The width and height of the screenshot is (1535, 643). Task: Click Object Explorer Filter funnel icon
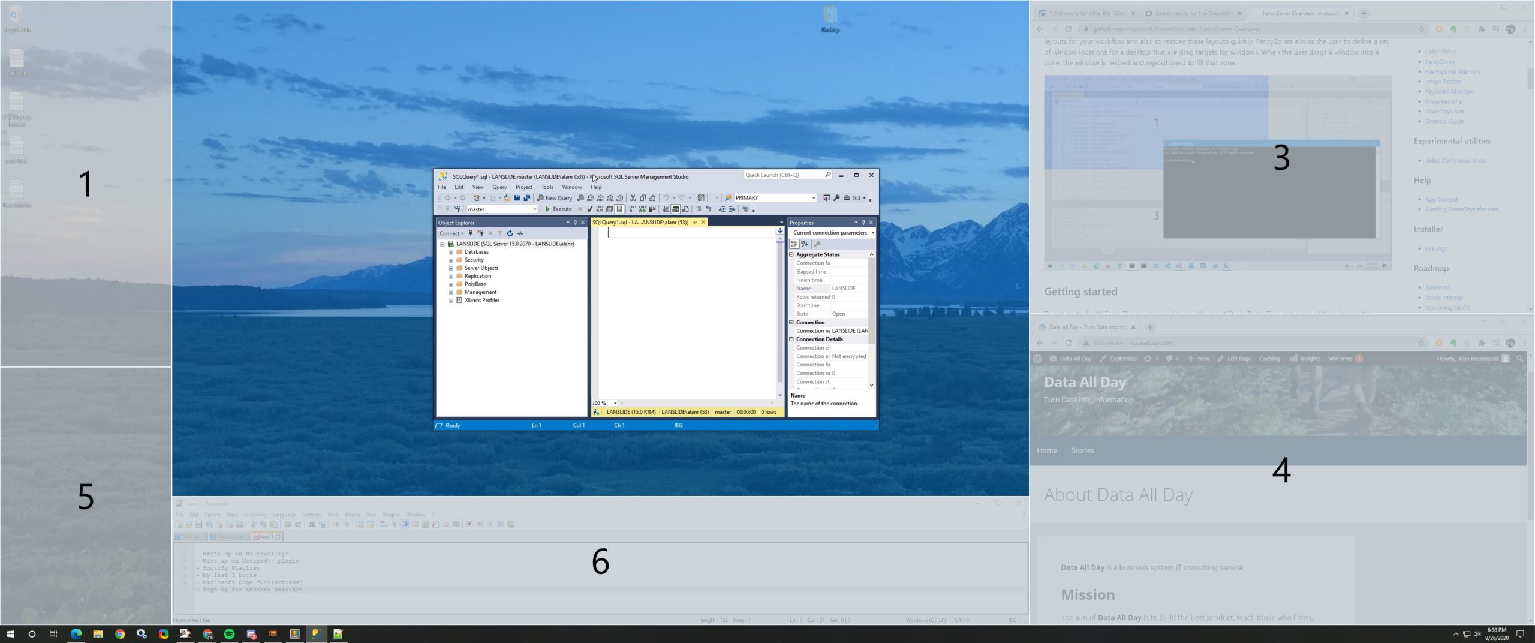click(x=500, y=233)
